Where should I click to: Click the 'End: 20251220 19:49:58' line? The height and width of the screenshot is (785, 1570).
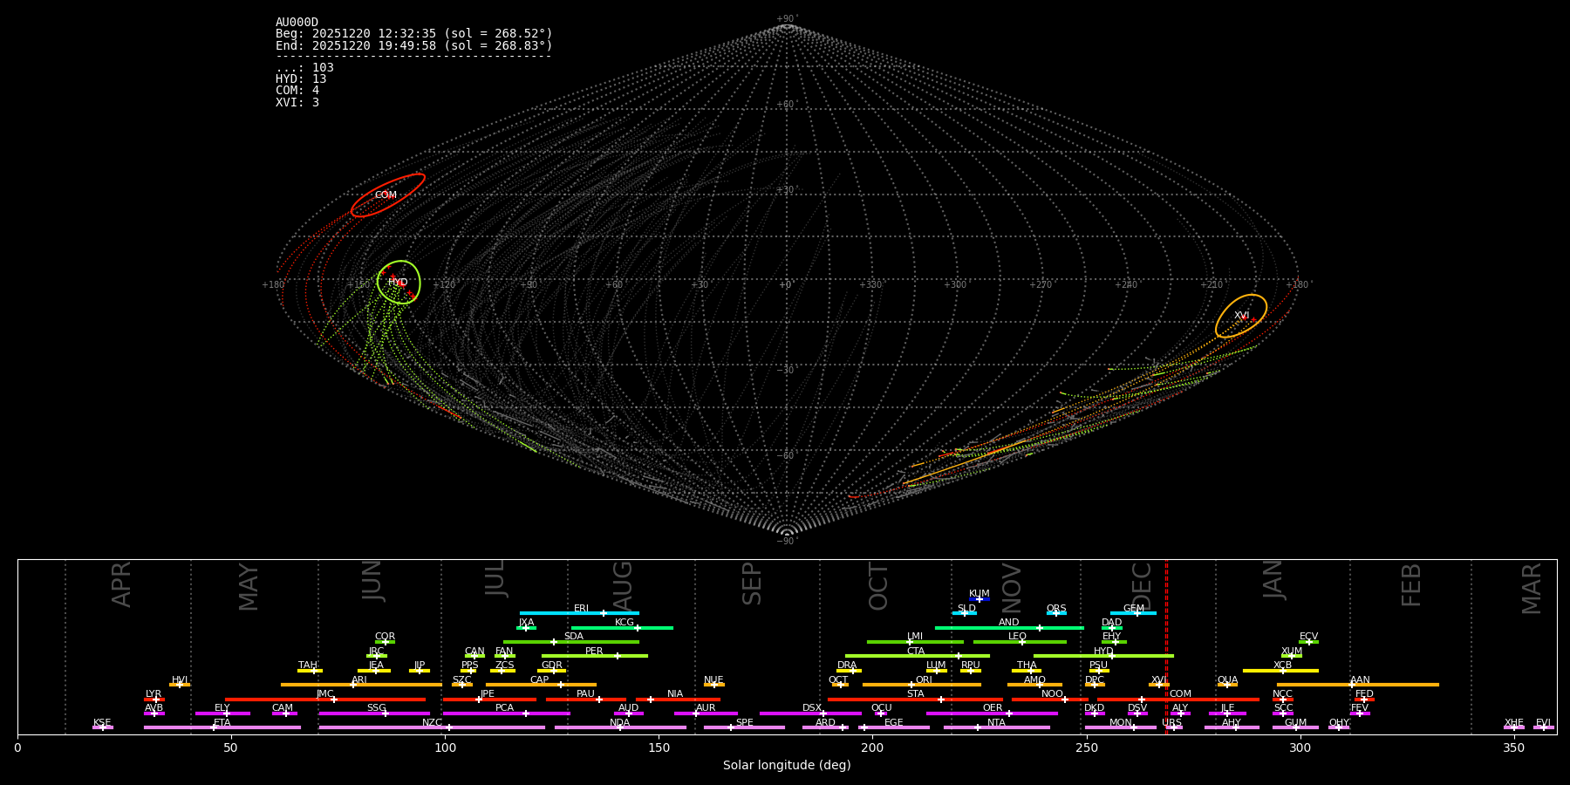click(414, 45)
